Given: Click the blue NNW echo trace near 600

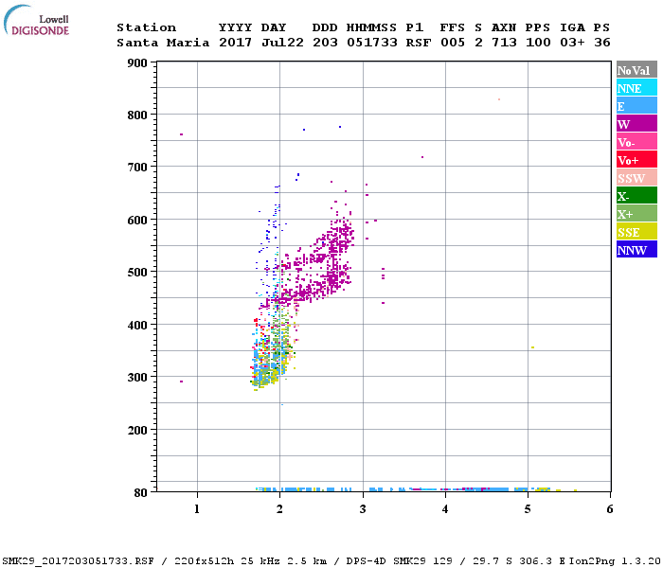Looking at the screenshot, I should [x=273, y=228].
